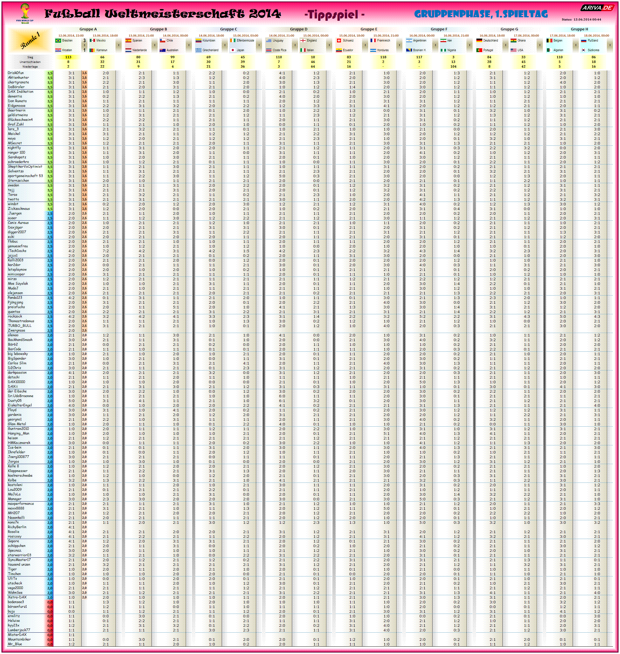Click the FIFA World Cup Brasil logo
Viewport: 620px width, 654px height.
(x=25, y=13)
